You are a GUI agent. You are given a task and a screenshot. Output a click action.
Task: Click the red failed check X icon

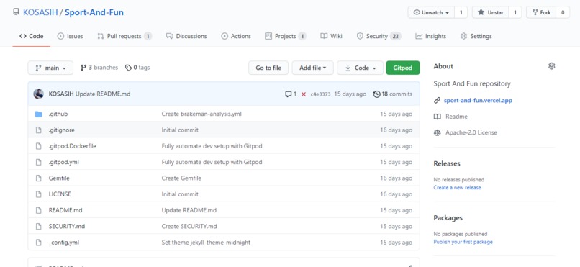tap(304, 94)
